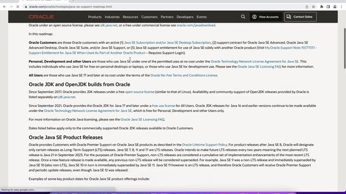Click 'Oracle JDK and OpenJDK builds from Oracle' heading
The image size is (346, 194).
coord(79,85)
